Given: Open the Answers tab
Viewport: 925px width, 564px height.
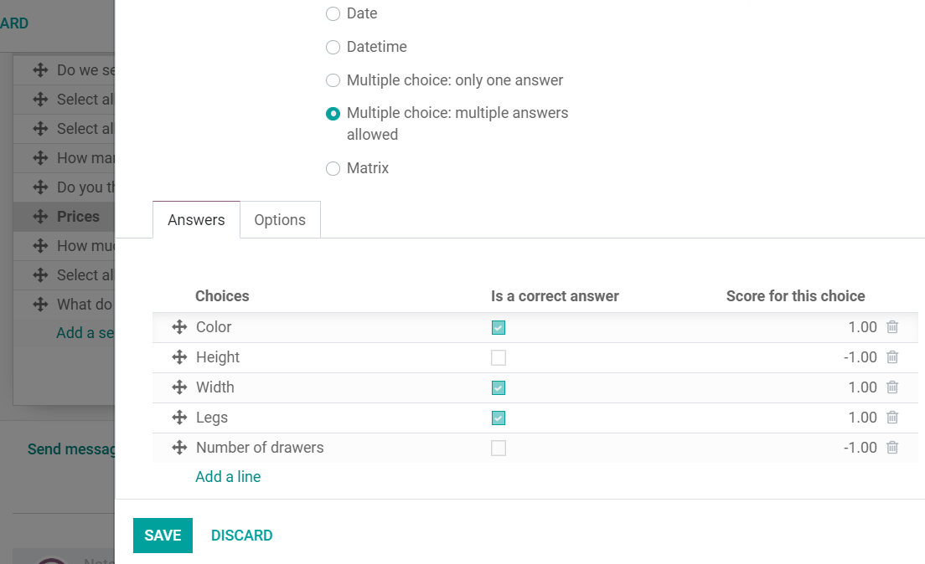Looking at the screenshot, I should coord(196,220).
